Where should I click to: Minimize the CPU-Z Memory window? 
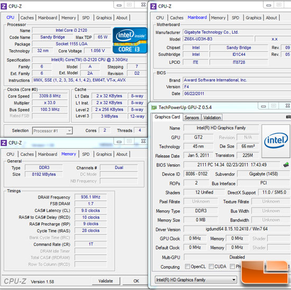[119, 141]
